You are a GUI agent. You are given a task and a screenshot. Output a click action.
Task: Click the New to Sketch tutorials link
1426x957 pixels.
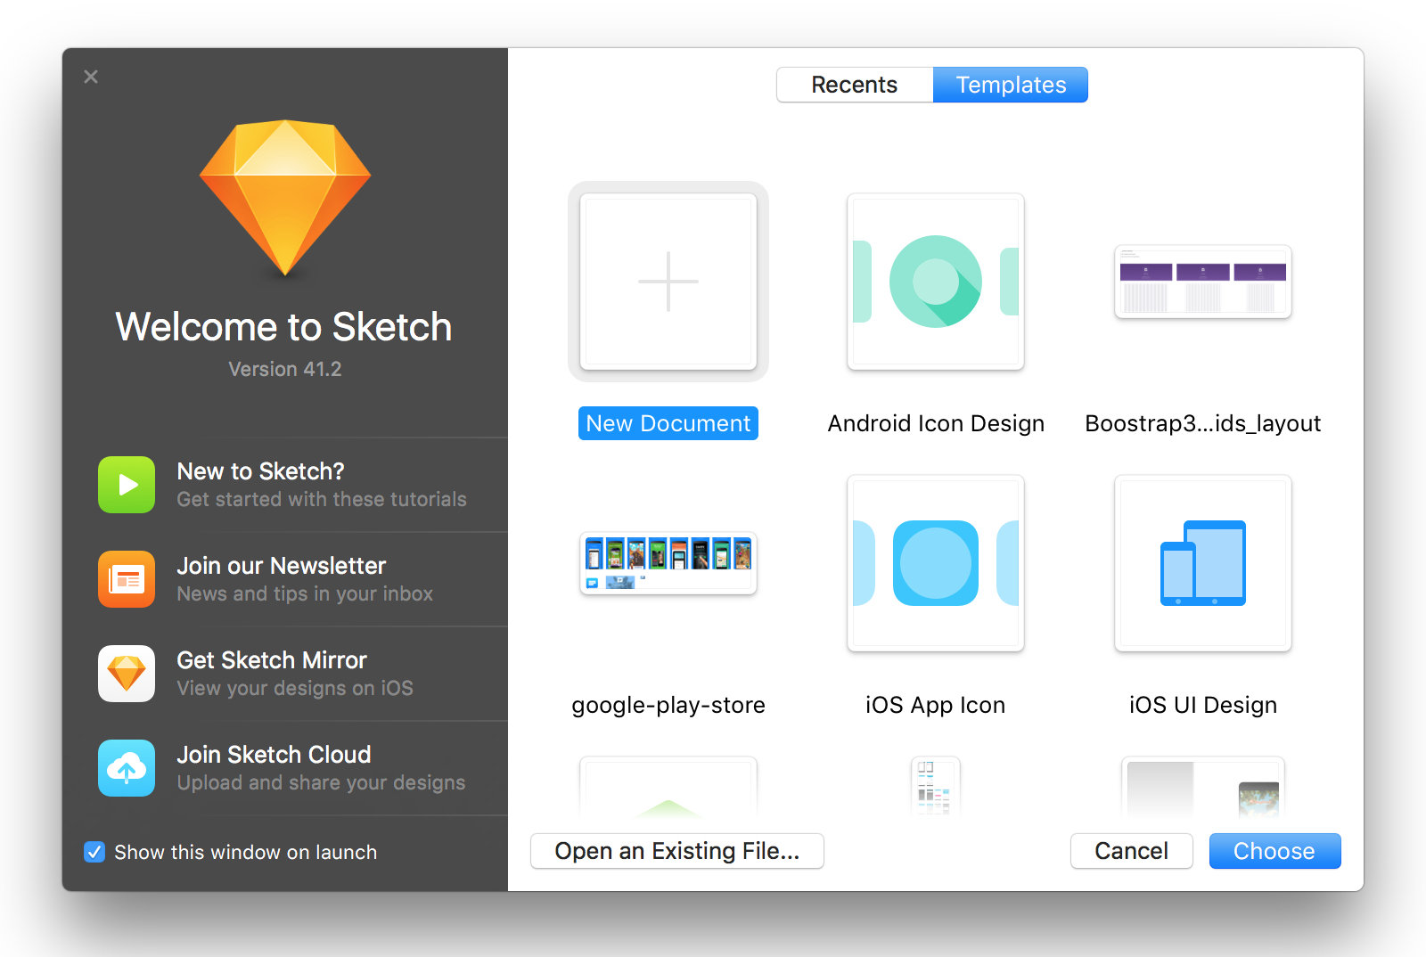(x=259, y=471)
